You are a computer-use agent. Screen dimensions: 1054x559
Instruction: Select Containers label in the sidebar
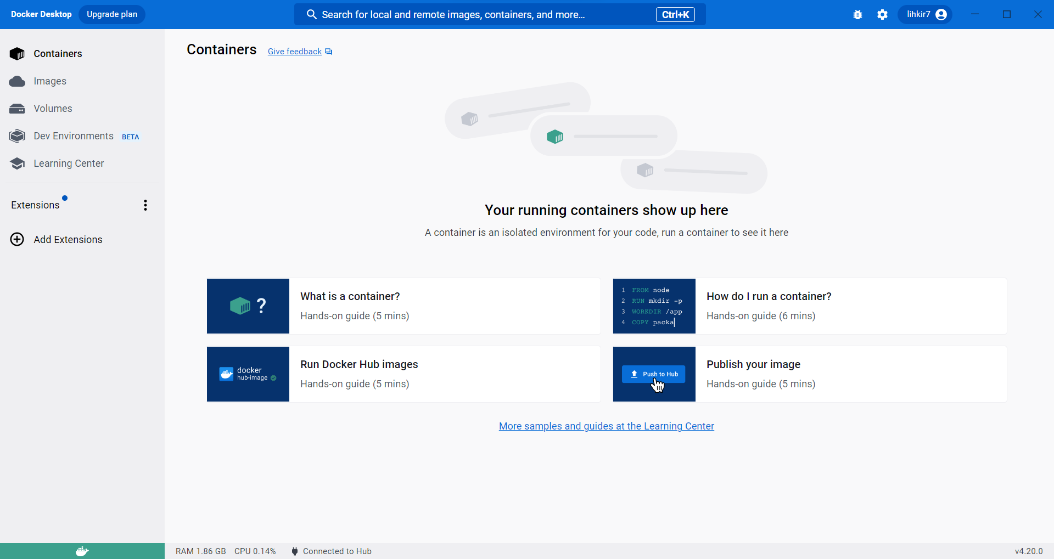[x=58, y=54]
